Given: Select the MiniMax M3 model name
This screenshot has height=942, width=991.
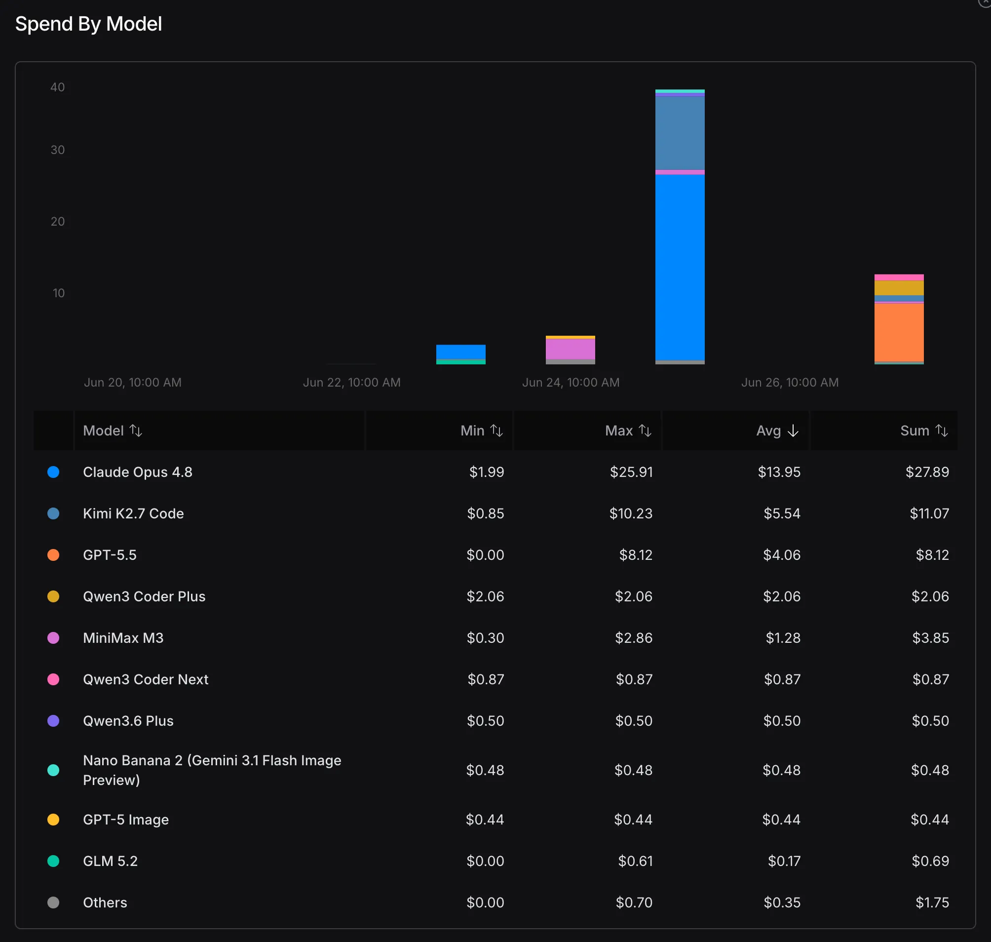Looking at the screenshot, I should click(123, 638).
